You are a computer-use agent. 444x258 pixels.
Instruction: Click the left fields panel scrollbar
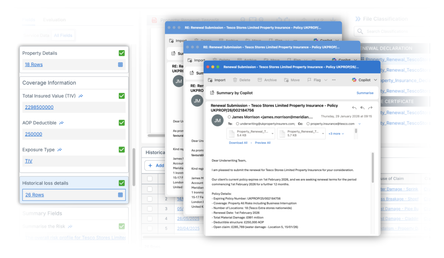click(x=134, y=167)
